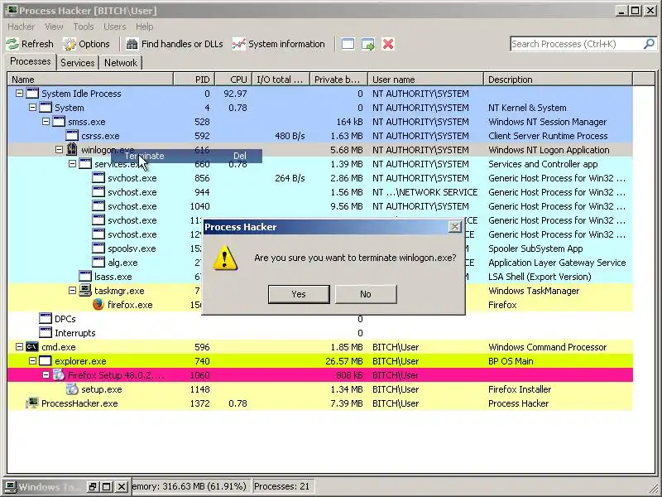Click the firefox.exe browser icon

(98, 304)
